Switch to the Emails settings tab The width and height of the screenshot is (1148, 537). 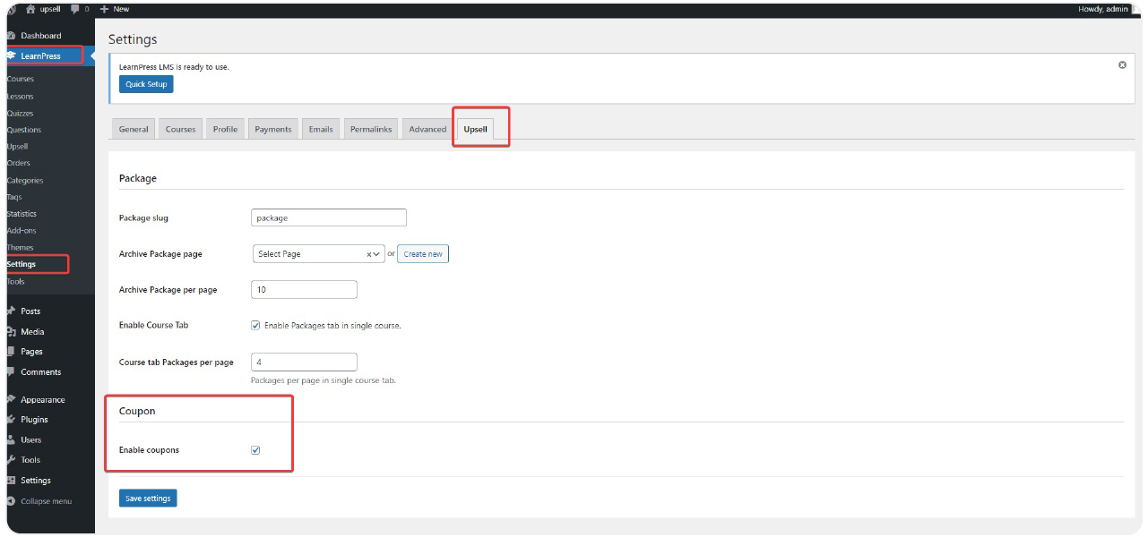point(321,129)
